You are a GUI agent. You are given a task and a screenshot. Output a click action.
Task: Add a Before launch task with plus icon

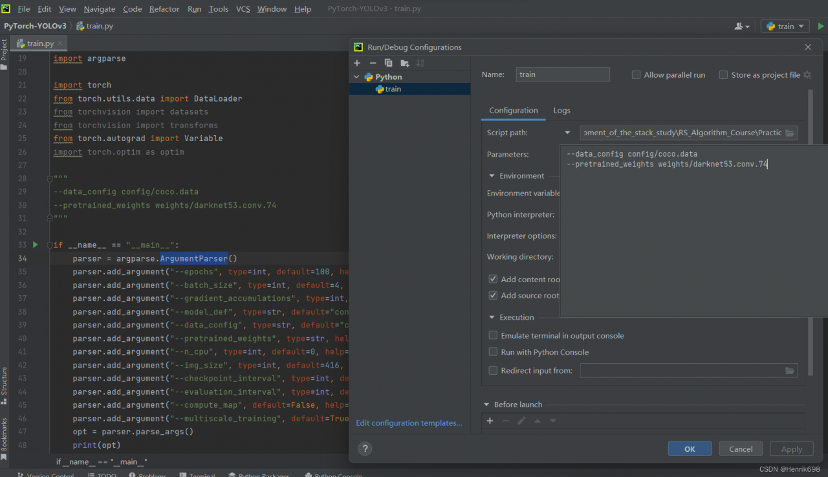click(x=490, y=421)
